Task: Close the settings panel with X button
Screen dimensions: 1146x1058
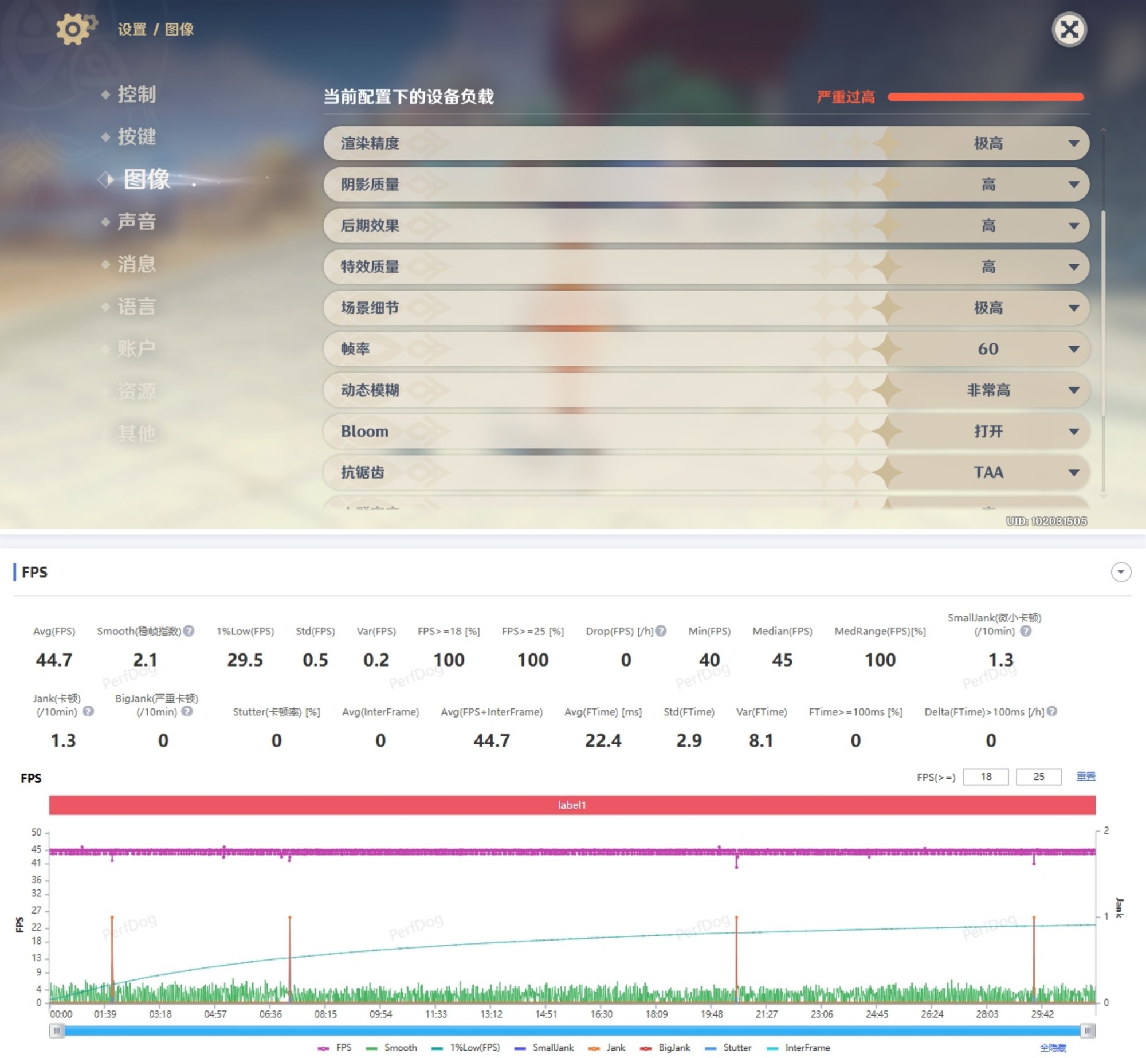Action: tap(1069, 29)
